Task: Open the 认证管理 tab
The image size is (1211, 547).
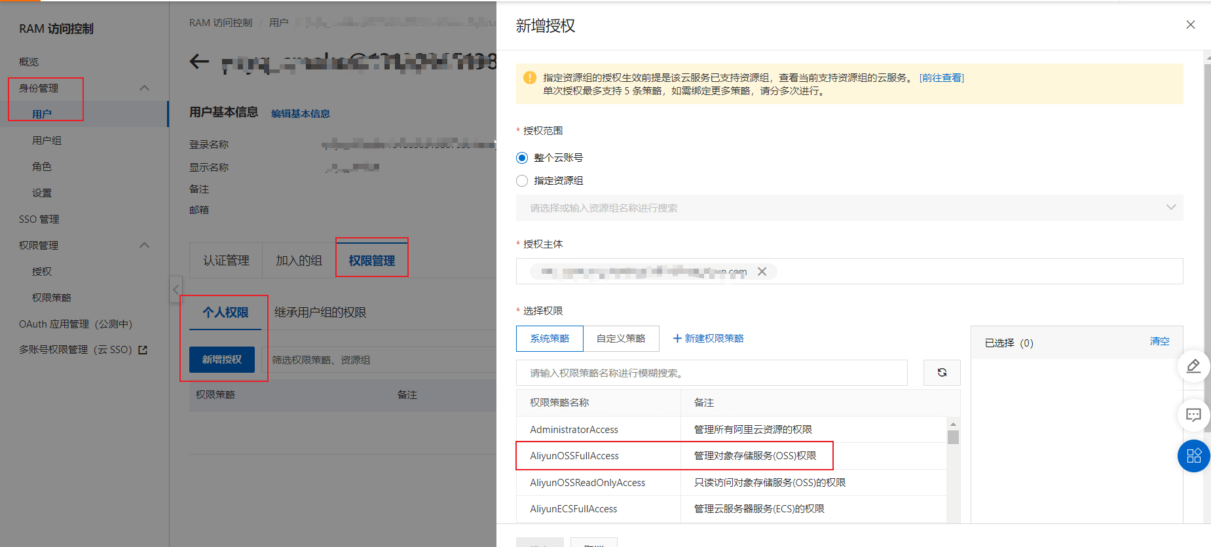Action: (x=226, y=260)
